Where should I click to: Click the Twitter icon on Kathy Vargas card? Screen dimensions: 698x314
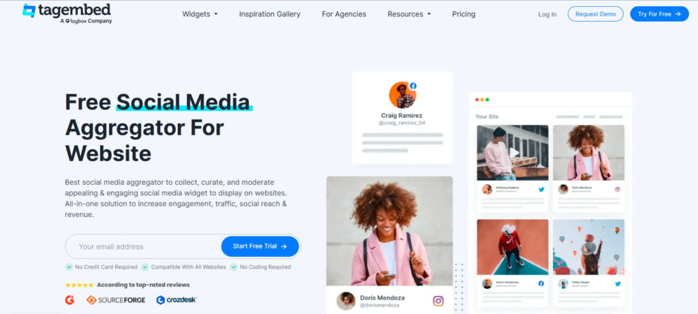[618, 284]
